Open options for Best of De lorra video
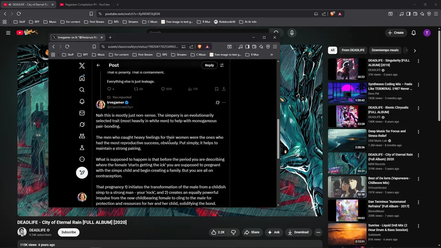Viewport: 441px width, 248px height. point(419,179)
